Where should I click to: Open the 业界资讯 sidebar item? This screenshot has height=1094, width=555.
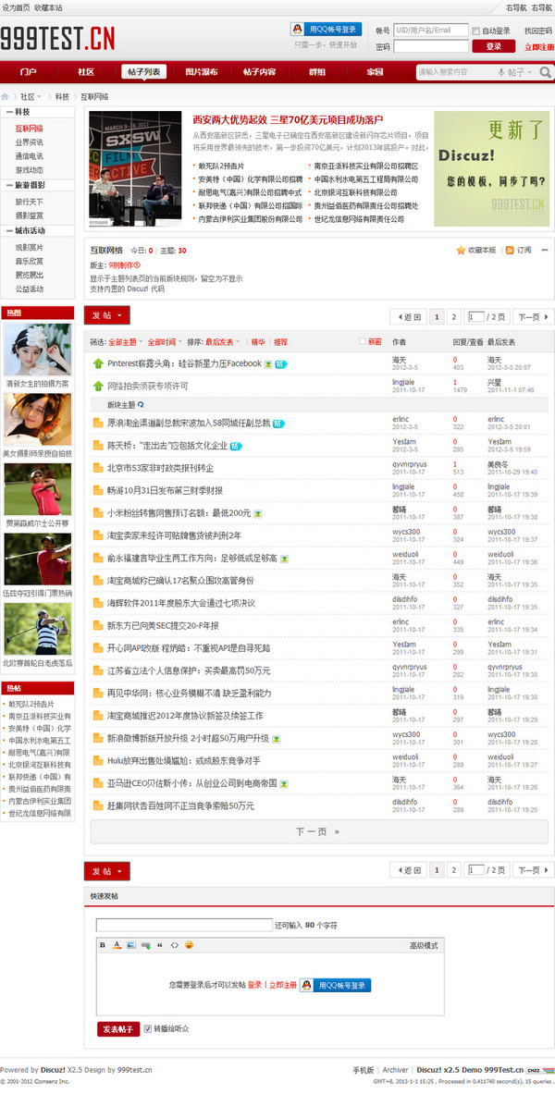pos(30,142)
